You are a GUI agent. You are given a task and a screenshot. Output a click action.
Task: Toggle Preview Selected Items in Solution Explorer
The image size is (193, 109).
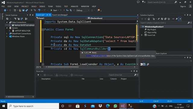coord(180,19)
